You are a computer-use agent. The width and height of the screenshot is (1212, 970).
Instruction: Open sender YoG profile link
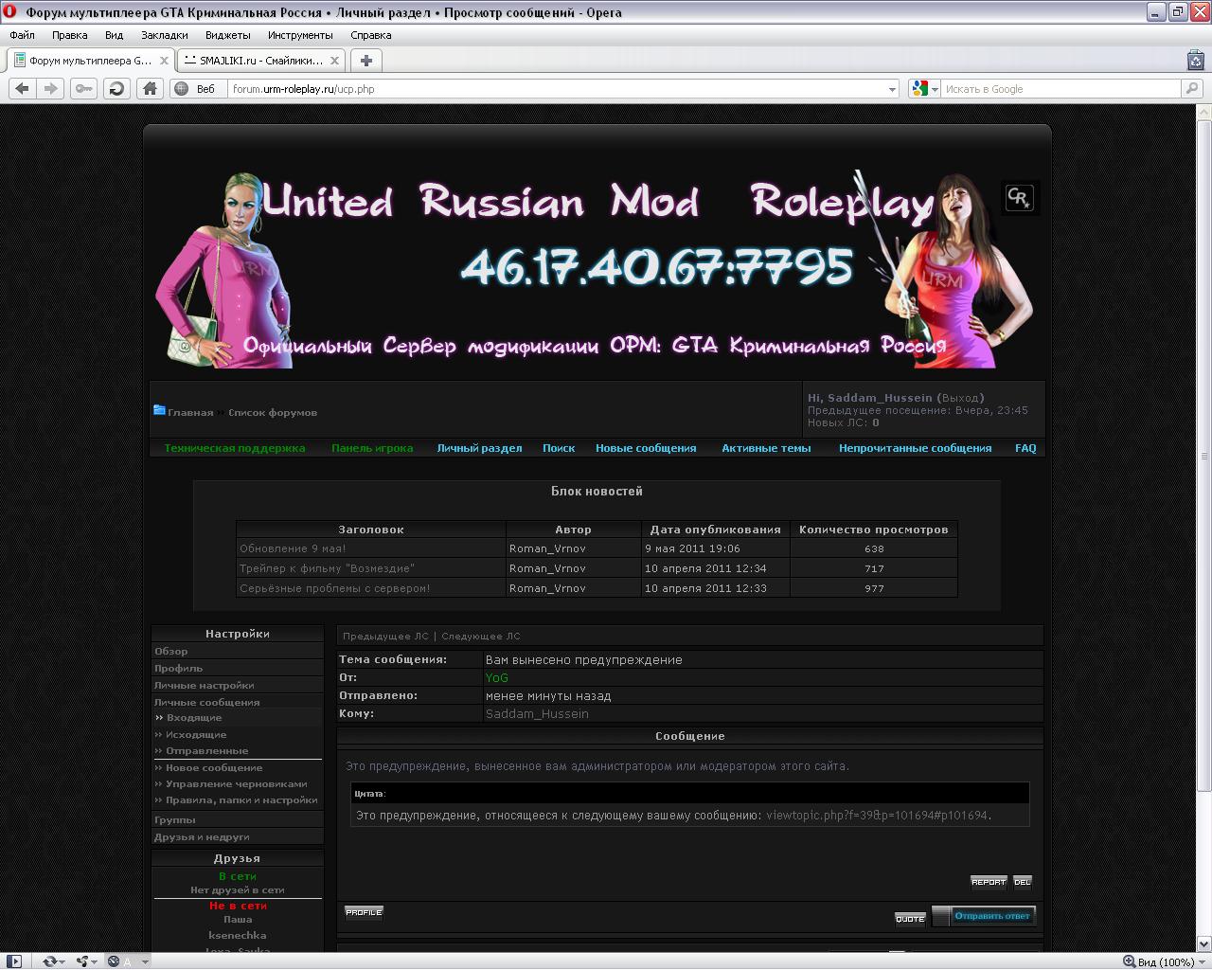click(x=496, y=677)
